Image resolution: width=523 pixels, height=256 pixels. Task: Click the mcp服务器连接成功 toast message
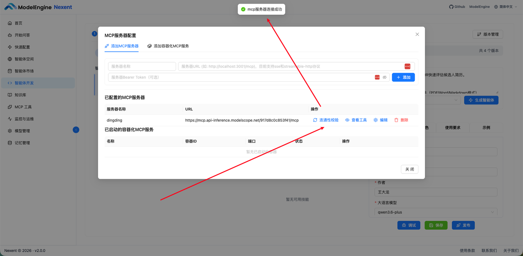(x=261, y=9)
